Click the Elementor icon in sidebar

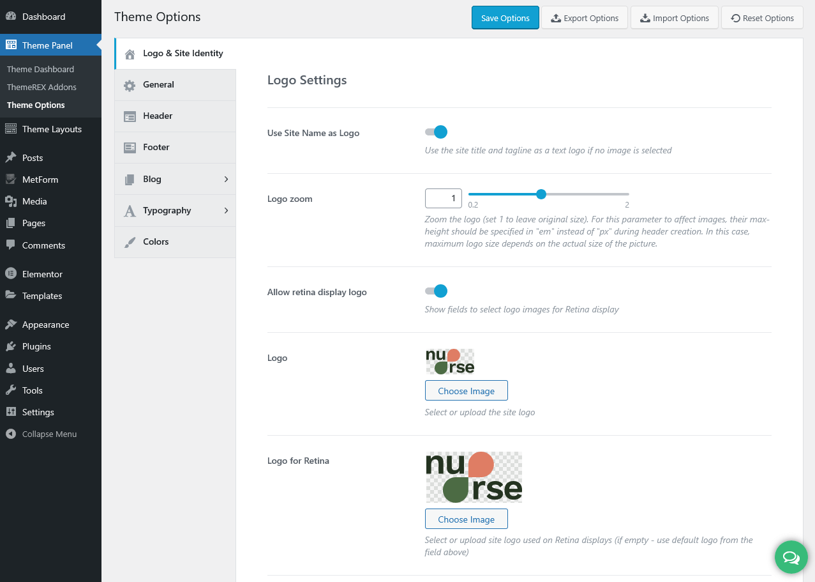[x=11, y=274]
